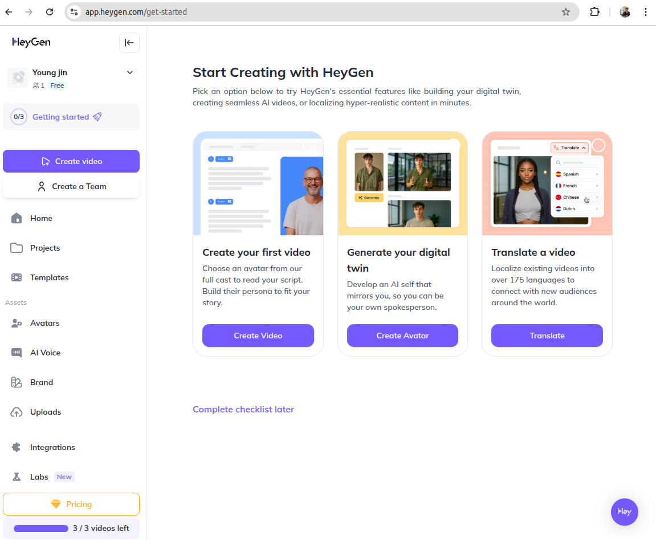The image size is (656, 540).
Task: Click the Generate your digital twin heading
Action: (399, 260)
